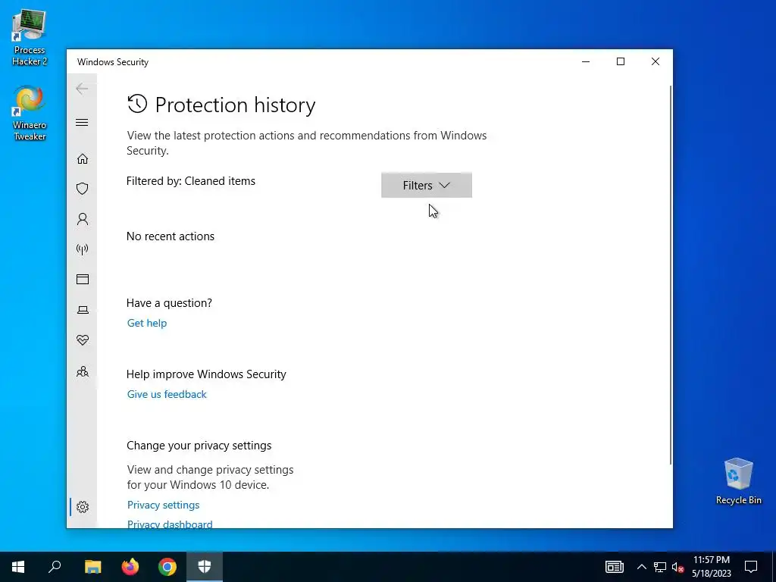Click Give us feedback link
776x582 pixels.
click(x=167, y=394)
